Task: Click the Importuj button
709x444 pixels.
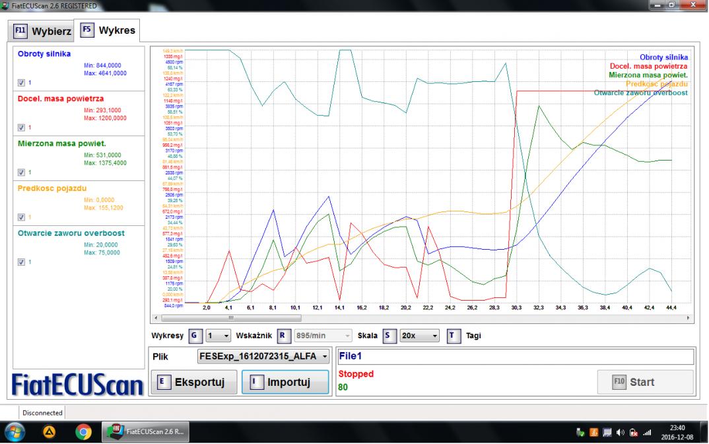Action: [x=285, y=383]
